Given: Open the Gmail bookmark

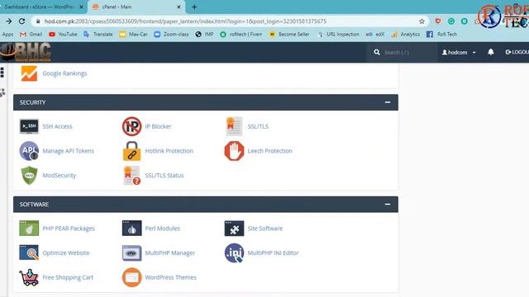Looking at the screenshot, I should (31, 35).
